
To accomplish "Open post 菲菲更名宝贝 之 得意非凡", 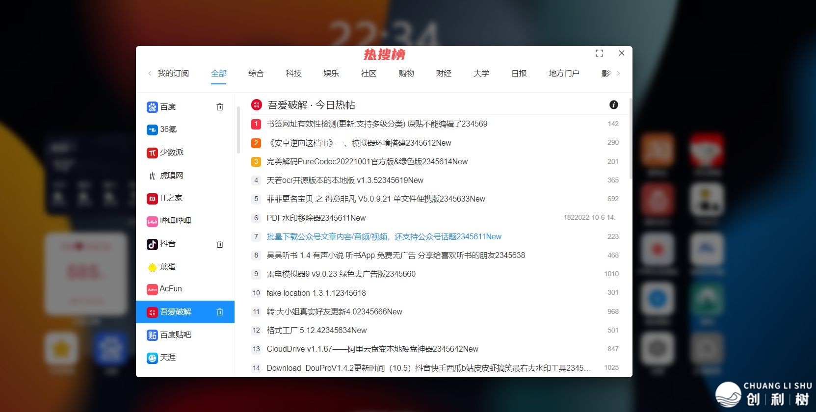I will point(376,199).
